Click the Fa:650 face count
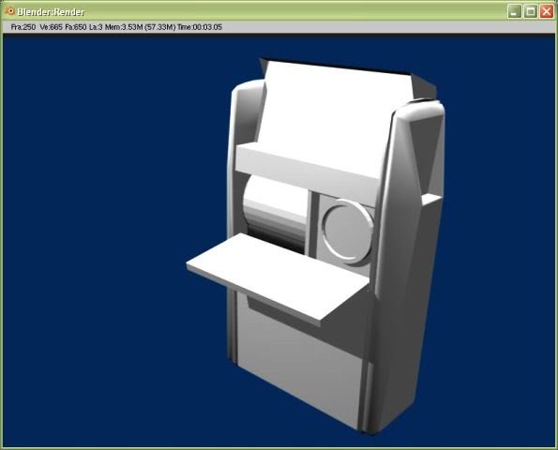Screen dimensions: 558x450 [x=75, y=27]
